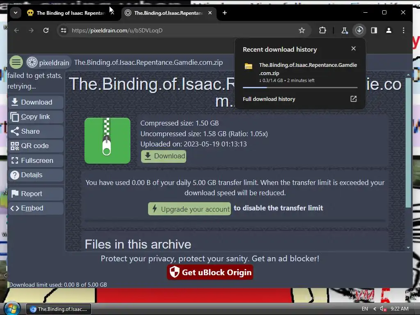Close the Recent download history popup

tap(354, 48)
